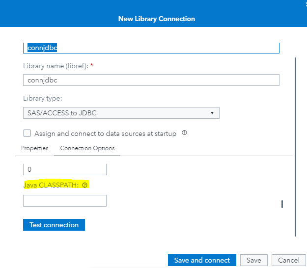Click the top name field with highlighted text
This screenshot has height=268, width=307.
coord(151,48)
